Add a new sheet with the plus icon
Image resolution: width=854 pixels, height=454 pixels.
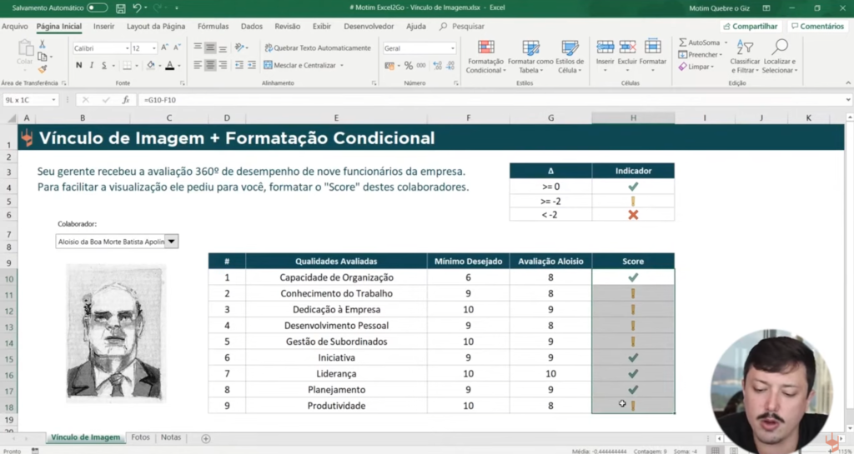click(x=206, y=439)
